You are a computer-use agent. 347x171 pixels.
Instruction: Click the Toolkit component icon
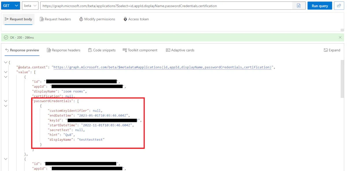pos(125,50)
